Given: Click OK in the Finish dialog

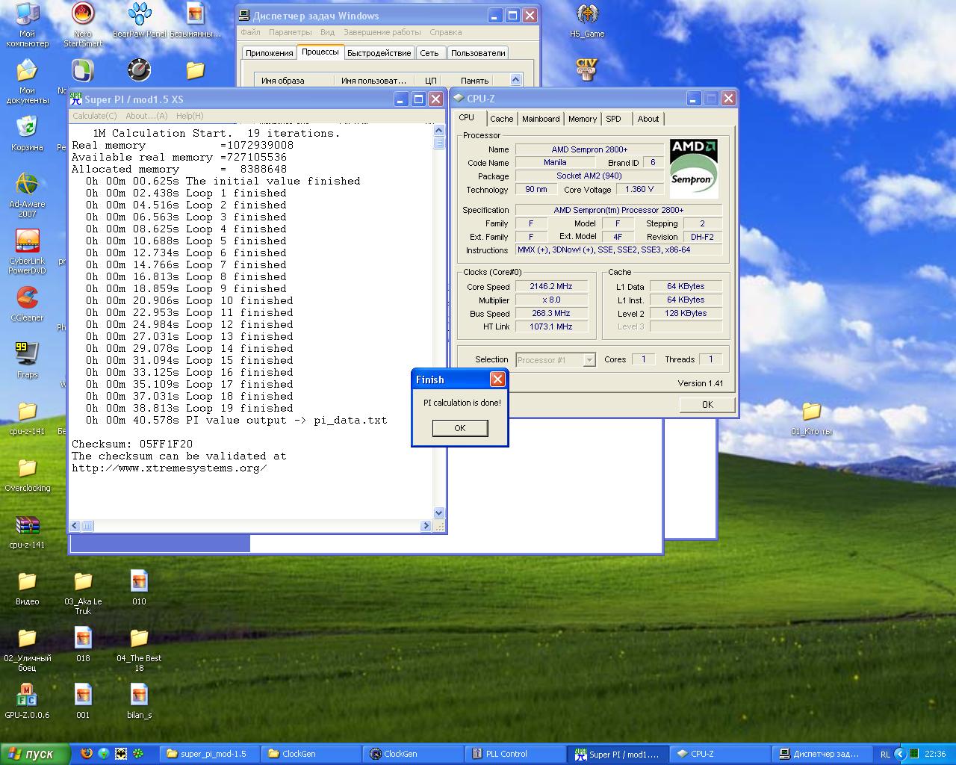Looking at the screenshot, I should pos(460,428).
